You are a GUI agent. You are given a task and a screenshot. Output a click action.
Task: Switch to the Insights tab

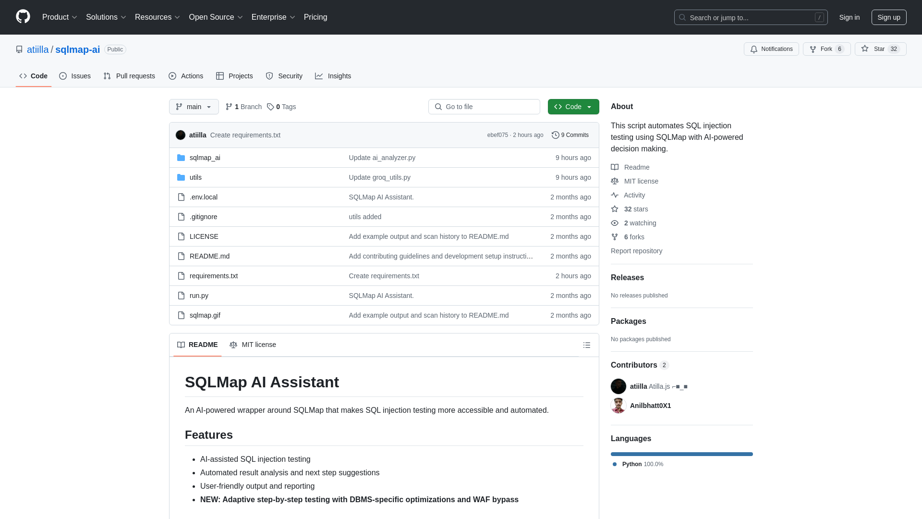coord(333,76)
